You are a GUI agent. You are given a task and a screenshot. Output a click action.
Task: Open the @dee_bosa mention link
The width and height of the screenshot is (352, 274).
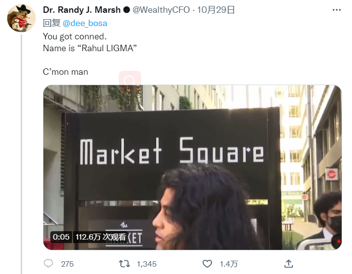click(x=85, y=23)
